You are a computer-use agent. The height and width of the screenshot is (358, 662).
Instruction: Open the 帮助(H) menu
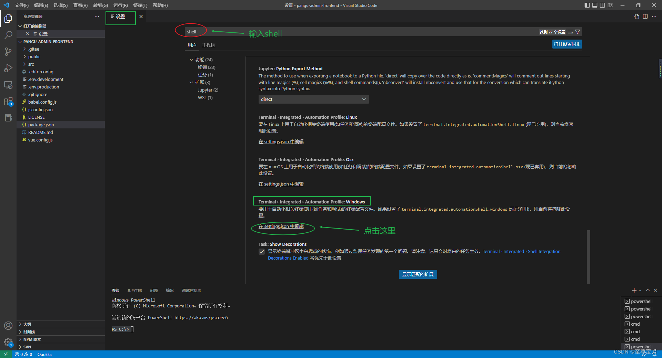(160, 5)
